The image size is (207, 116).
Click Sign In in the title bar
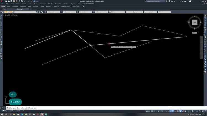(x=172, y=1)
